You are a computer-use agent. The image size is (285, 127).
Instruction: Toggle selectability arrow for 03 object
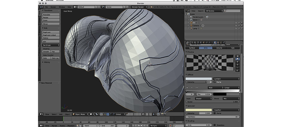239,23
